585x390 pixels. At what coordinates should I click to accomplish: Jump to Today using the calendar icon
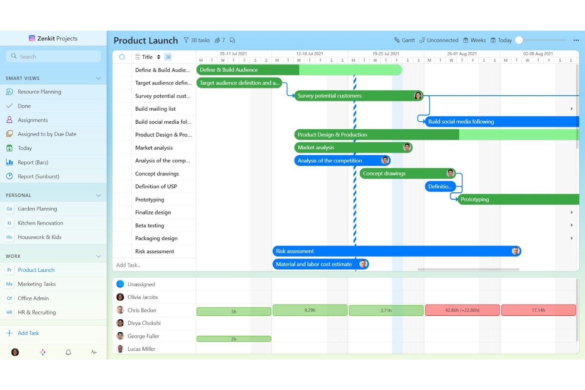(x=493, y=40)
